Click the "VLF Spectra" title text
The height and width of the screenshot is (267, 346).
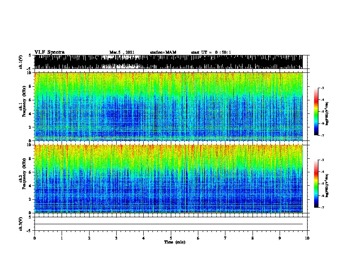click(49, 52)
